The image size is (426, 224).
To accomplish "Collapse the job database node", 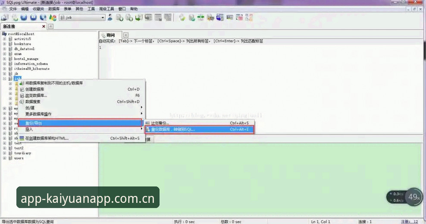I will pyautogui.click(x=4, y=79).
